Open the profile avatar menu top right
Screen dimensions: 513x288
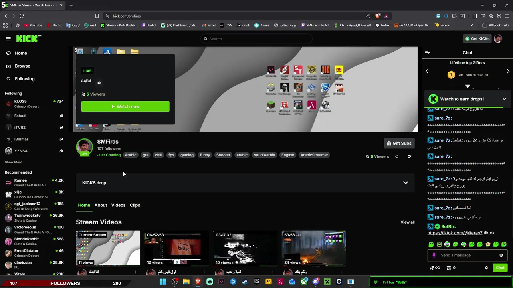(x=498, y=39)
